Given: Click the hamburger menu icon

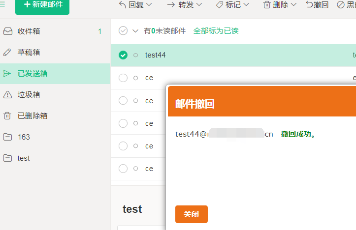Looking at the screenshot, I should (2, 4).
